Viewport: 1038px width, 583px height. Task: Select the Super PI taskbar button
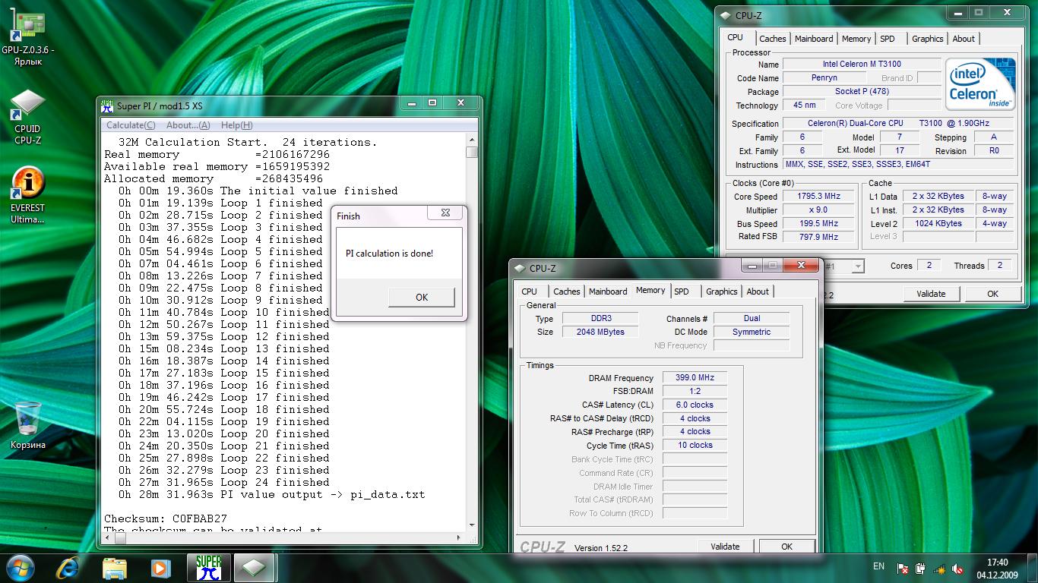(209, 568)
